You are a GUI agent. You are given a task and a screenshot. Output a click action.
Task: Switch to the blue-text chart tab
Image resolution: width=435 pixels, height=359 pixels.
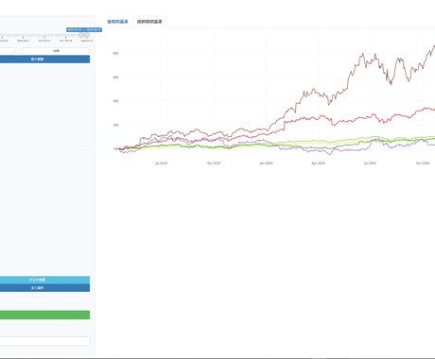(x=117, y=22)
